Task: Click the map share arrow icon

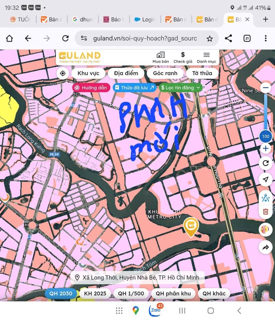Action: (x=266, y=248)
